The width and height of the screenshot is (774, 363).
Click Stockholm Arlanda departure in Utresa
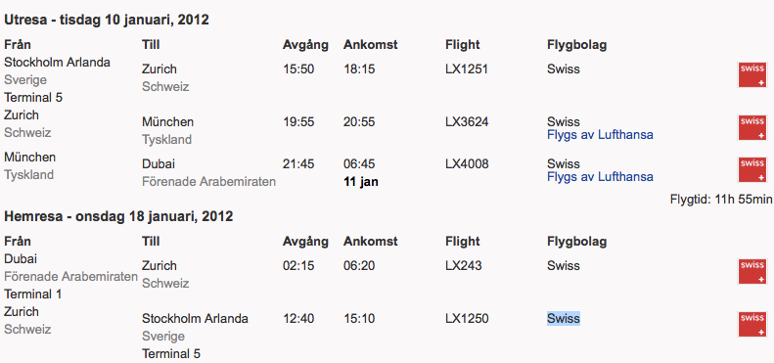[58, 63]
